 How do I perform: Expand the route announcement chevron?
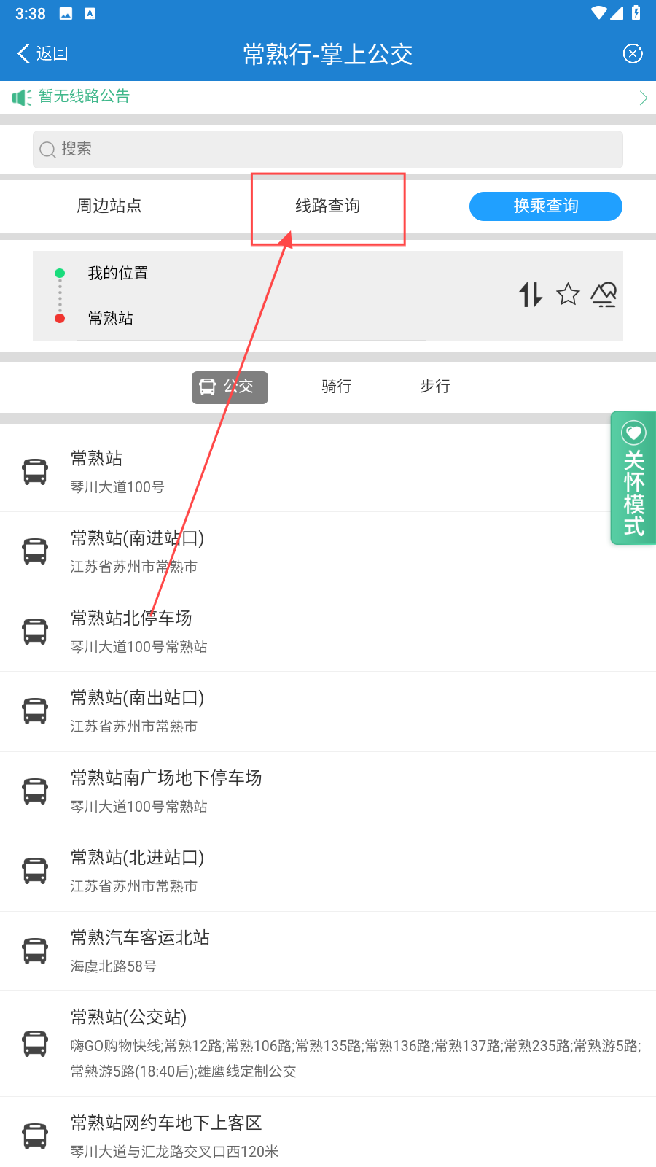coord(643,98)
